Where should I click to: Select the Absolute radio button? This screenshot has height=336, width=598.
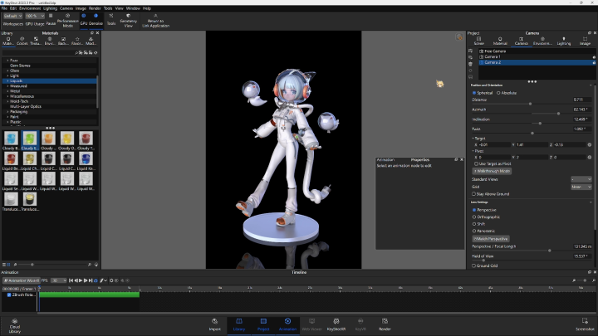[498, 93]
